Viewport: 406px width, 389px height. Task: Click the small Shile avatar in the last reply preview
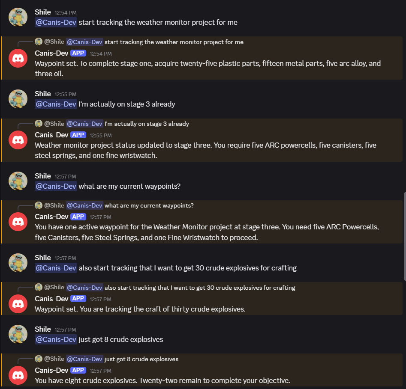(x=38, y=359)
